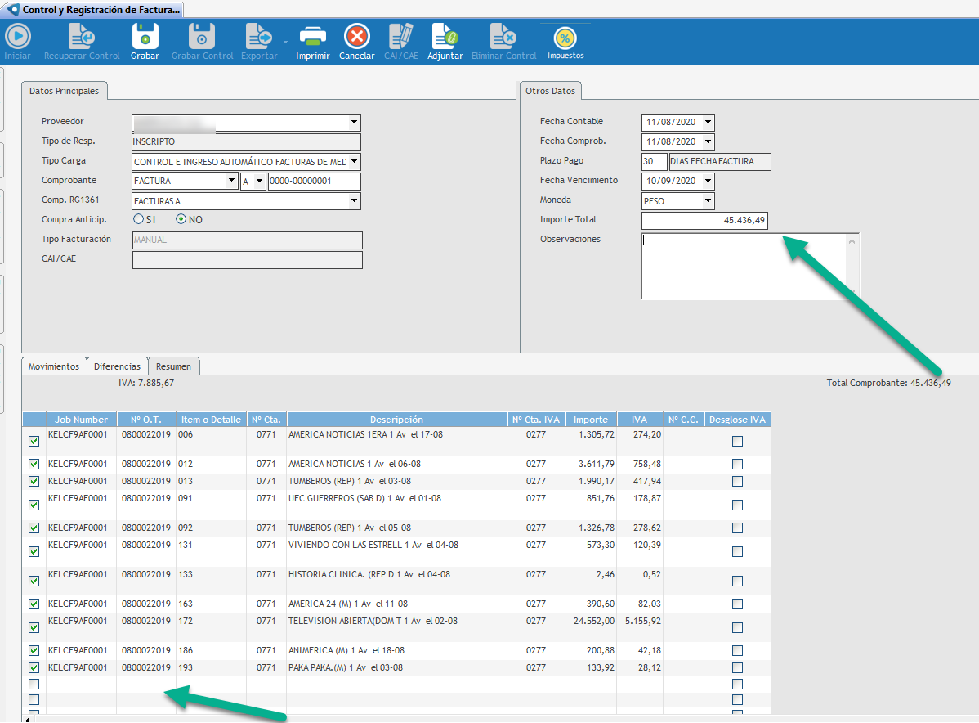Click the Observaciones scrollbar up arrow
Viewport: 979px width, 723px height.
(x=853, y=241)
